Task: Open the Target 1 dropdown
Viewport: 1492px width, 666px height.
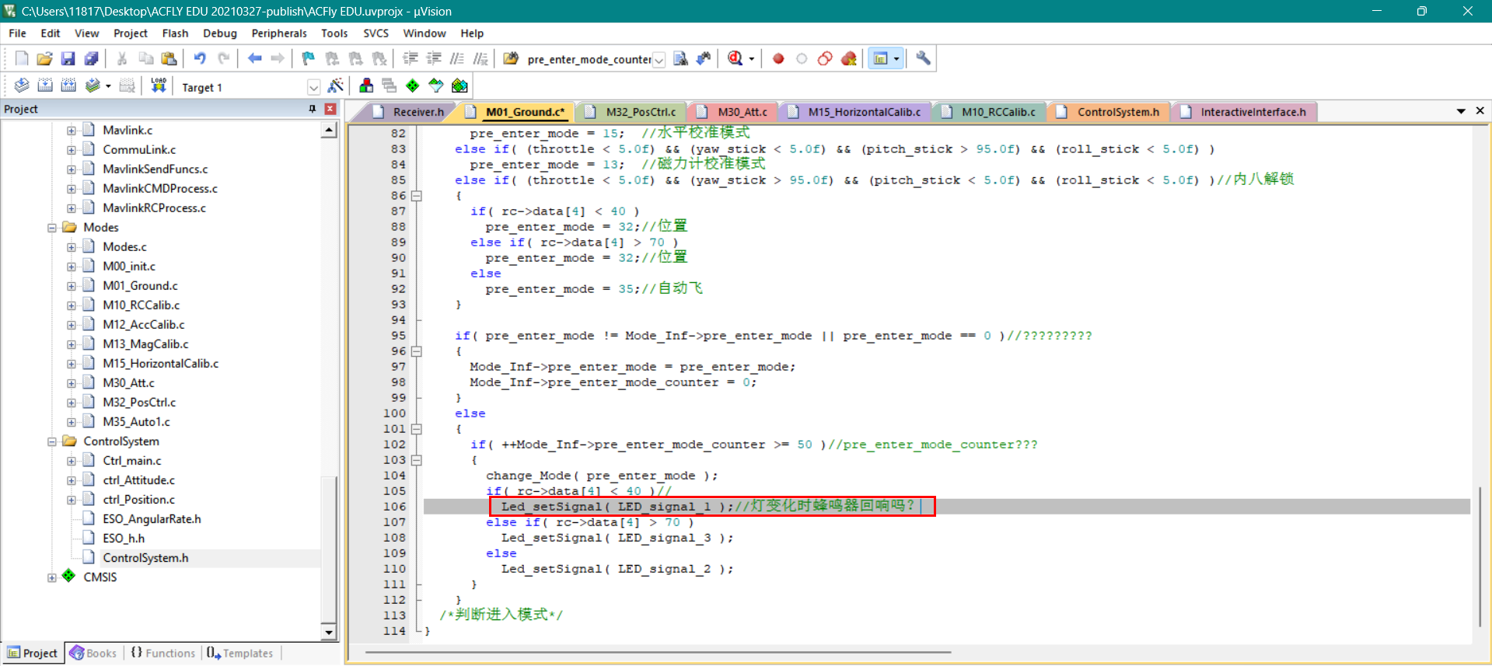Action: [313, 87]
